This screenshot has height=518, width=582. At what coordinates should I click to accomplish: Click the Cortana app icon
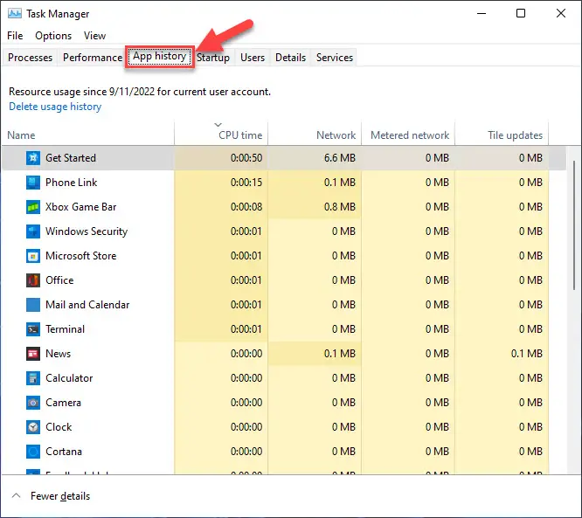tap(32, 452)
